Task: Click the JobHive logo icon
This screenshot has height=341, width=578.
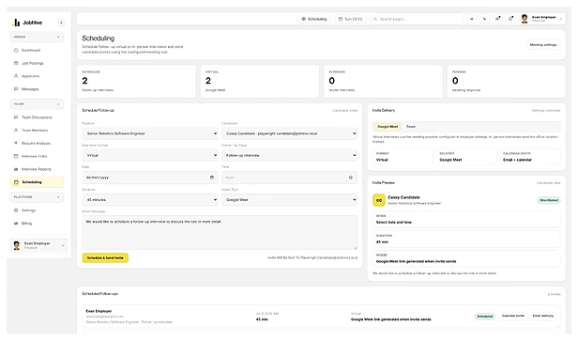Action: tap(16, 23)
